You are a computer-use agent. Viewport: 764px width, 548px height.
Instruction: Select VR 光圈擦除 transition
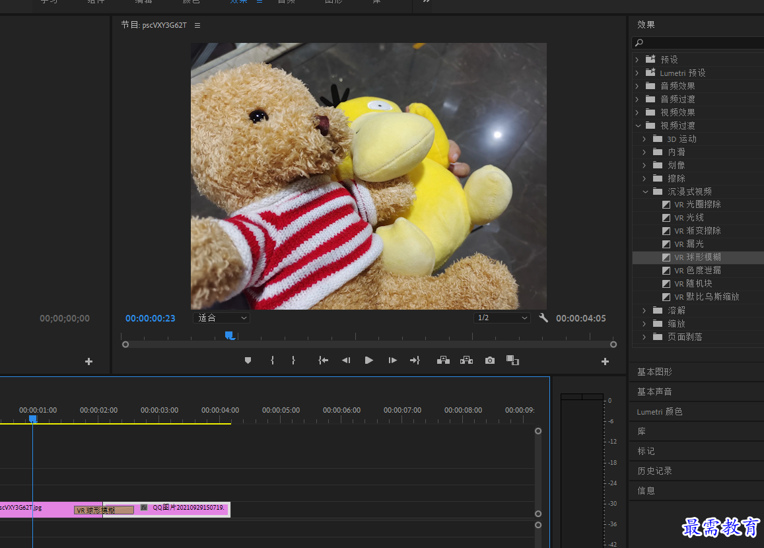point(697,205)
